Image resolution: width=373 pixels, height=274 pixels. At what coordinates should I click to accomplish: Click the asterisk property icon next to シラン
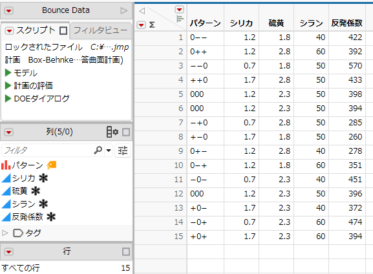tap(43, 204)
